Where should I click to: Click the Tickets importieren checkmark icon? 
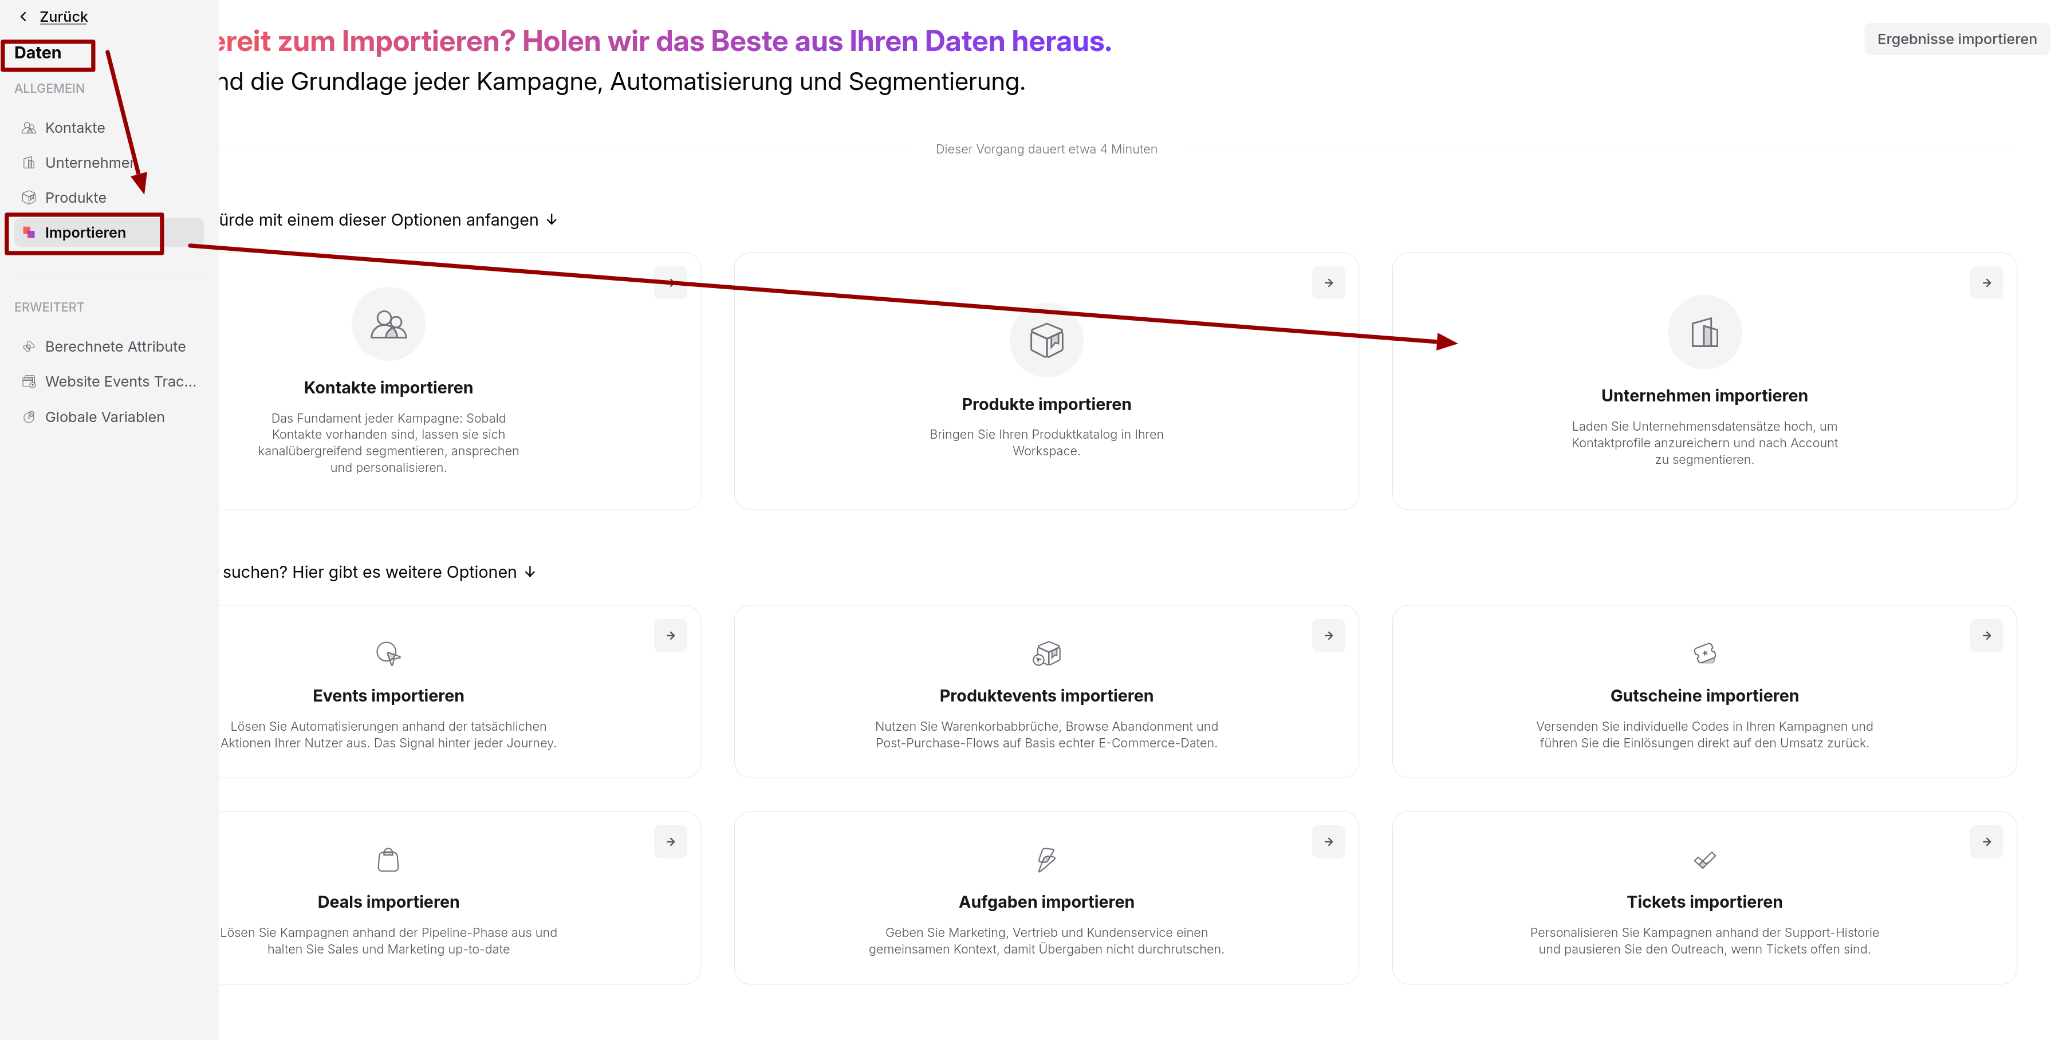tap(1704, 860)
